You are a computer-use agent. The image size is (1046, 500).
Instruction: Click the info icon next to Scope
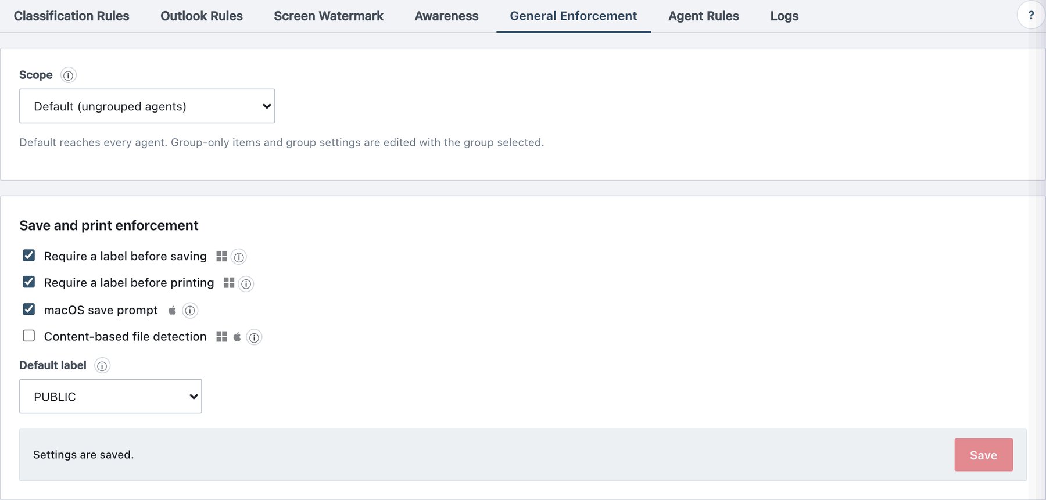(x=69, y=75)
